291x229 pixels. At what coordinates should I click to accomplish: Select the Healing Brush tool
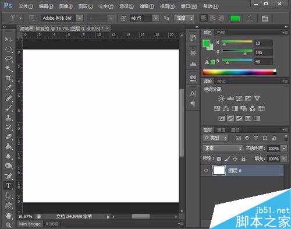click(8, 98)
